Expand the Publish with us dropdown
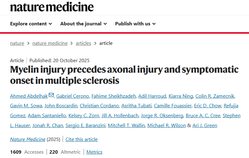The image size is (249, 158). pyautogui.click(x=135, y=24)
